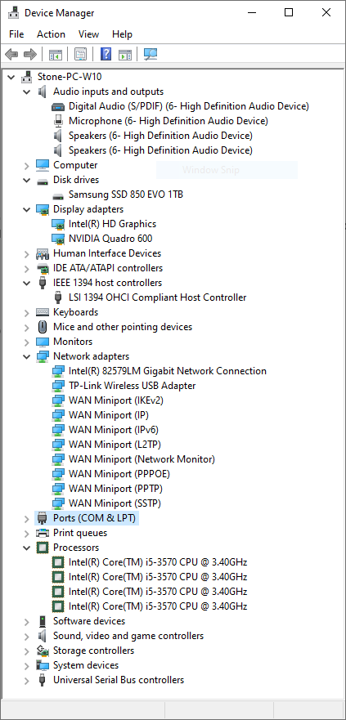
Task: Click Show/Hide Console Tree toolbar icon
Action: pos(56,54)
